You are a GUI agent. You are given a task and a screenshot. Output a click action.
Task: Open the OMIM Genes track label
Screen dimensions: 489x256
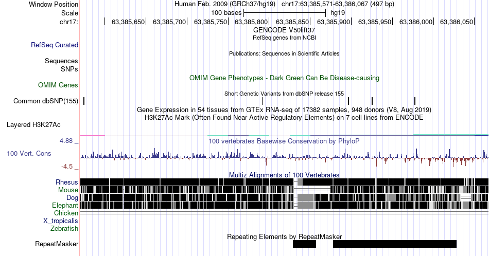(x=58, y=85)
